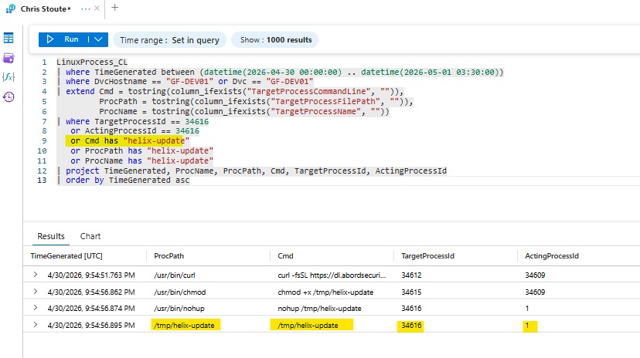Run the query with the Run button
This screenshot has width=640, height=358.
(x=63, y=39)
